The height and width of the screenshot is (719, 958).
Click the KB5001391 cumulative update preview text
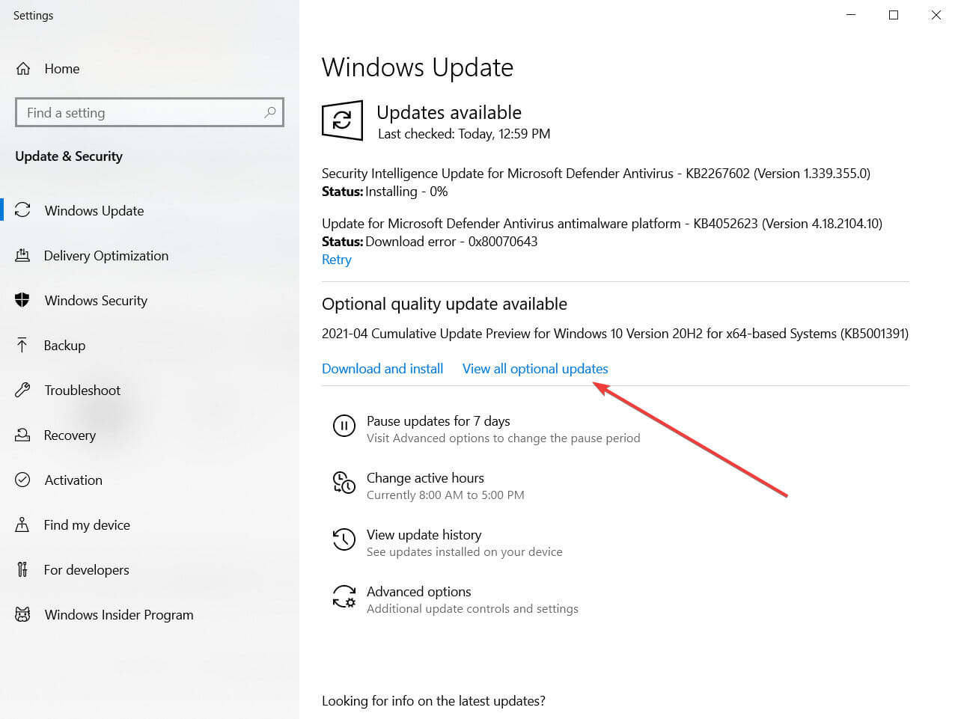pyautogui.click(x=615, y=334)
